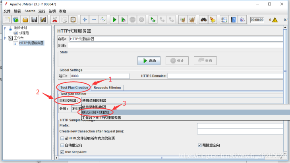Choose 测试计划 > 线程组 from dropdown list
The width and height of the screenshot is (290, 163).
click(x=186, y=112)
